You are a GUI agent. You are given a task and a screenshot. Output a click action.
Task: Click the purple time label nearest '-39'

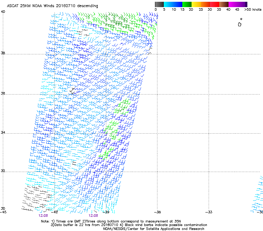point(93,216)
